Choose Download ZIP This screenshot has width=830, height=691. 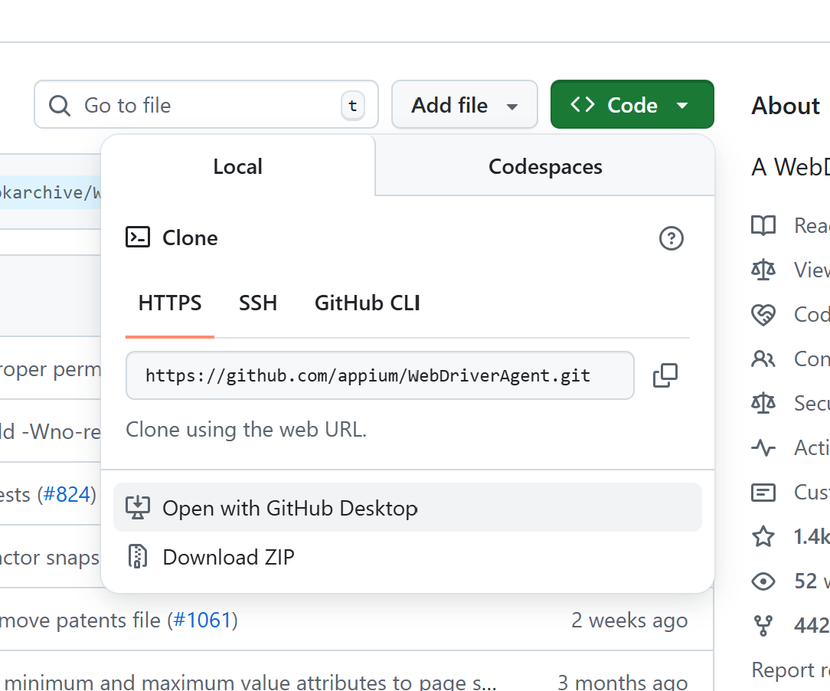pos(407,557)
